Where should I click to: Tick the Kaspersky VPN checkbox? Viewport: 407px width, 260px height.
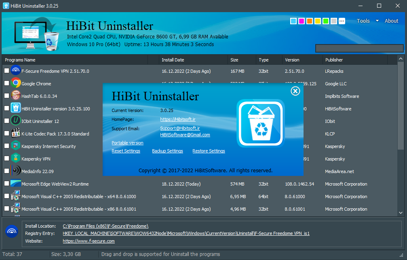click(6, 158)
